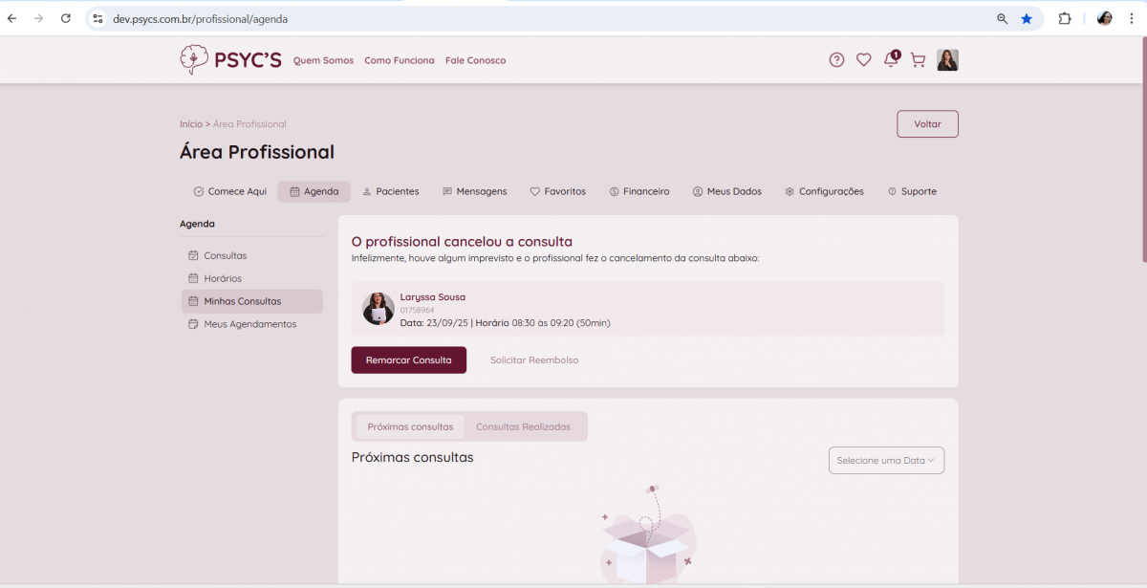Click the help question mark icon
The image size is (1147, 588).
[x=836, y=60]
